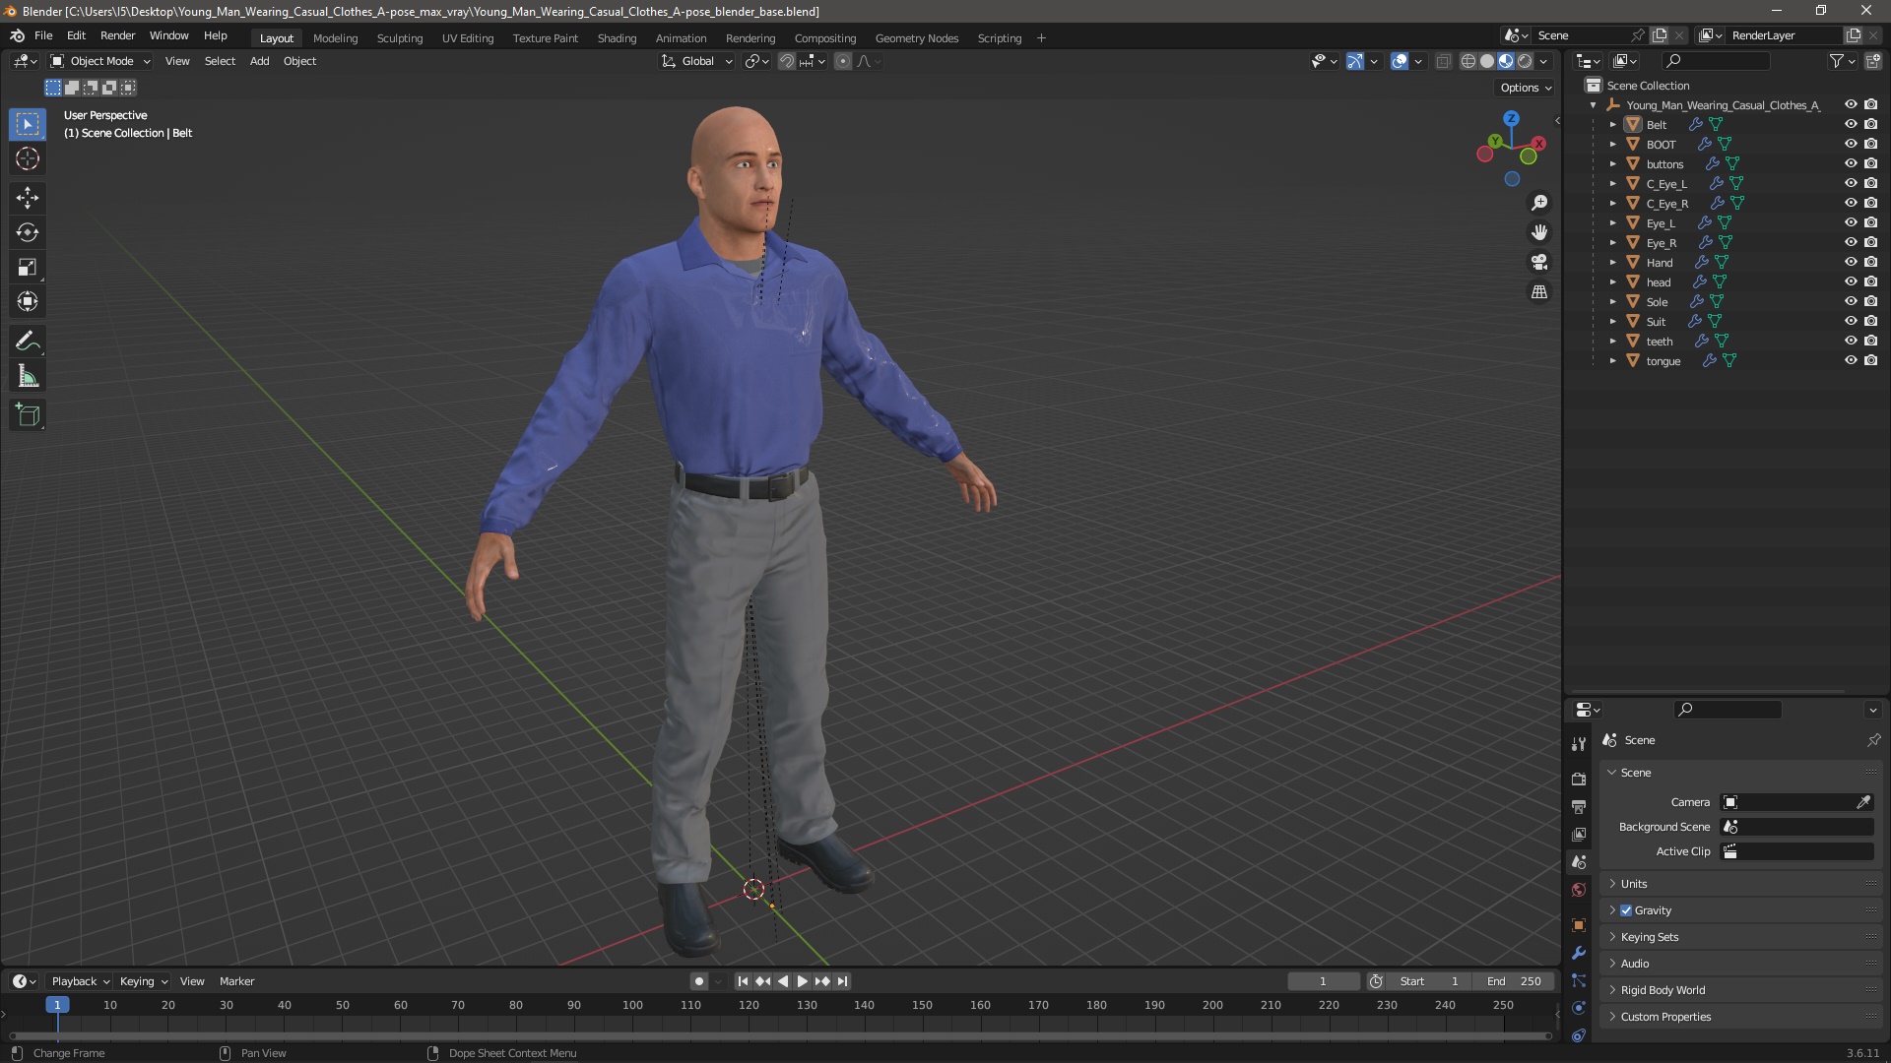Screen dimensions: 1891x1063
Task: Toggle visibility of the Suit object
Action: 1851,321
